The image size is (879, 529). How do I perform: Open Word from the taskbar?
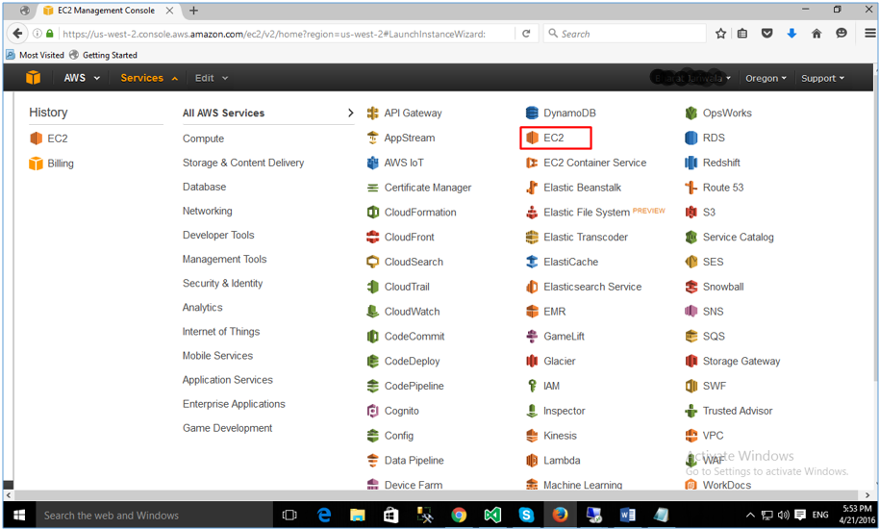tap(627, 515)
